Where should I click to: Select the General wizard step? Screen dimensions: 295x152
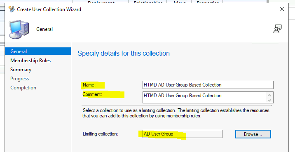coord(38,51)
